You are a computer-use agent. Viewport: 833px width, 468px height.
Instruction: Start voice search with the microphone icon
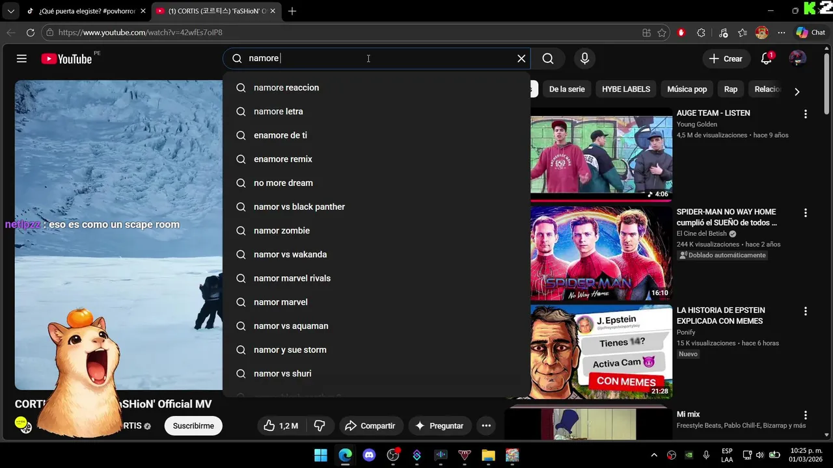pos(584,58)
